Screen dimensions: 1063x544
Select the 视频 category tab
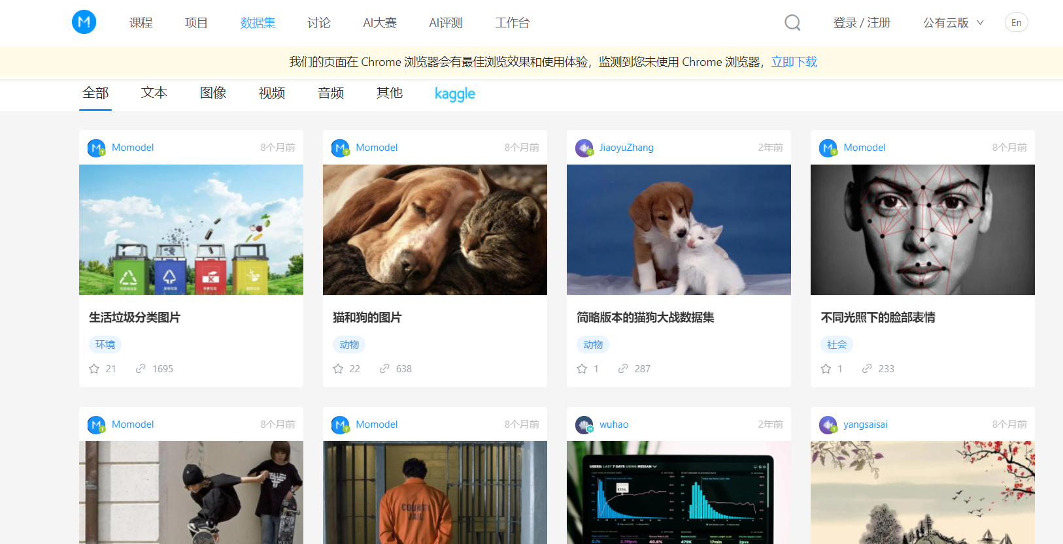272,93
